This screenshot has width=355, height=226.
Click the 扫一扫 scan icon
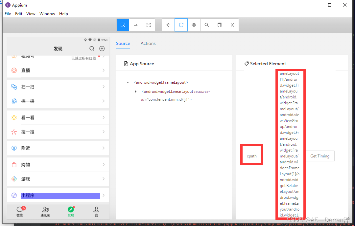tap(14, 87)
